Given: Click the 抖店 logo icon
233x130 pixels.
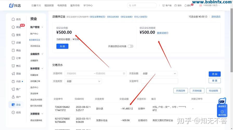Looking at the screenshot, I should point(11,5).
